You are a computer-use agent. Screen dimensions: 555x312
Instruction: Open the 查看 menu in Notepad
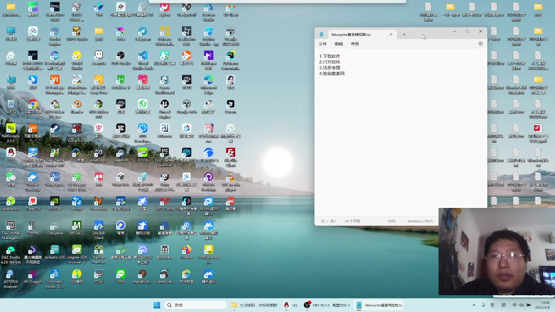tap(355, 44)
